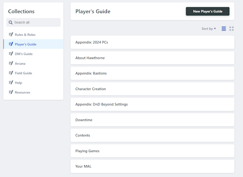Screen dimensions: 243x177
Task: Open the Downtime entry
Action: pos(152,120)
